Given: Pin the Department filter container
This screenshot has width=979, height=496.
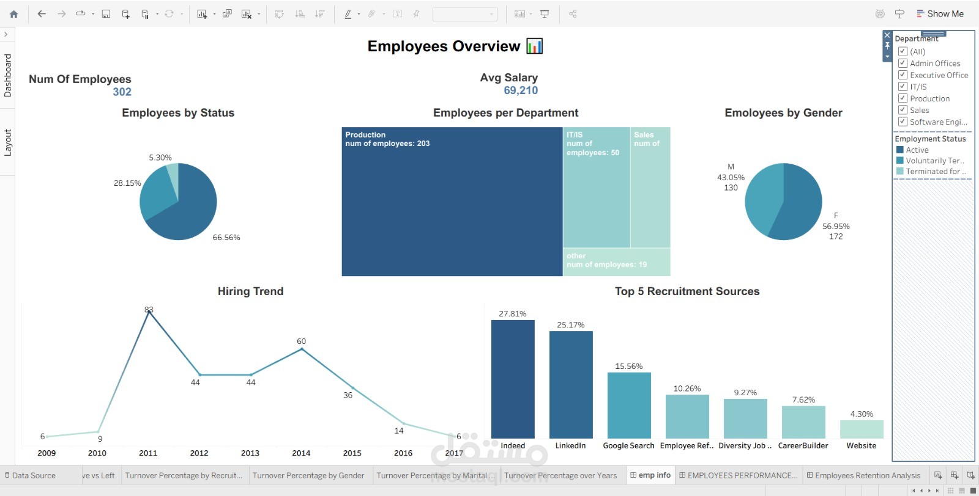Looking at the screenshot, I should pos(887,46).
